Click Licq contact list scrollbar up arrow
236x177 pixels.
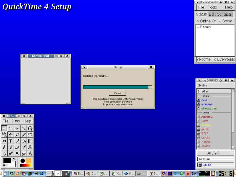233,90
